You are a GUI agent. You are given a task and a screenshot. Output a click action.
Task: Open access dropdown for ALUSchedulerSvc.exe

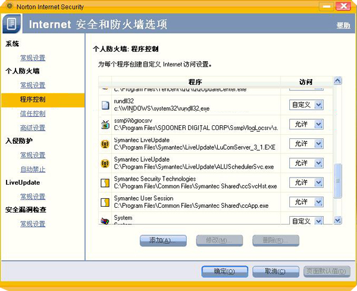(x=306, y=163)
